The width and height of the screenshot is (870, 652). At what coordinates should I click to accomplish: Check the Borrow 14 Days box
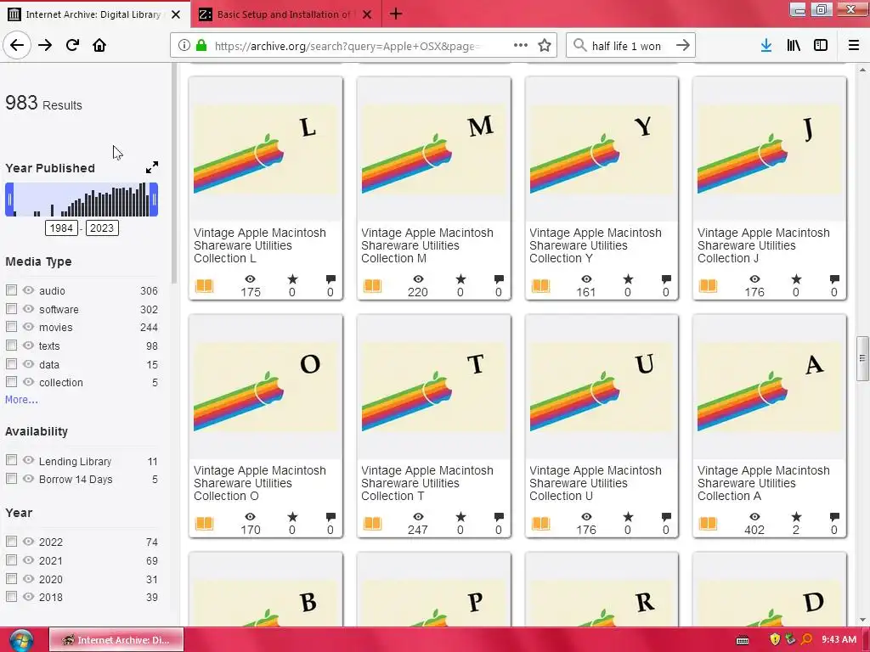[11, 479]
